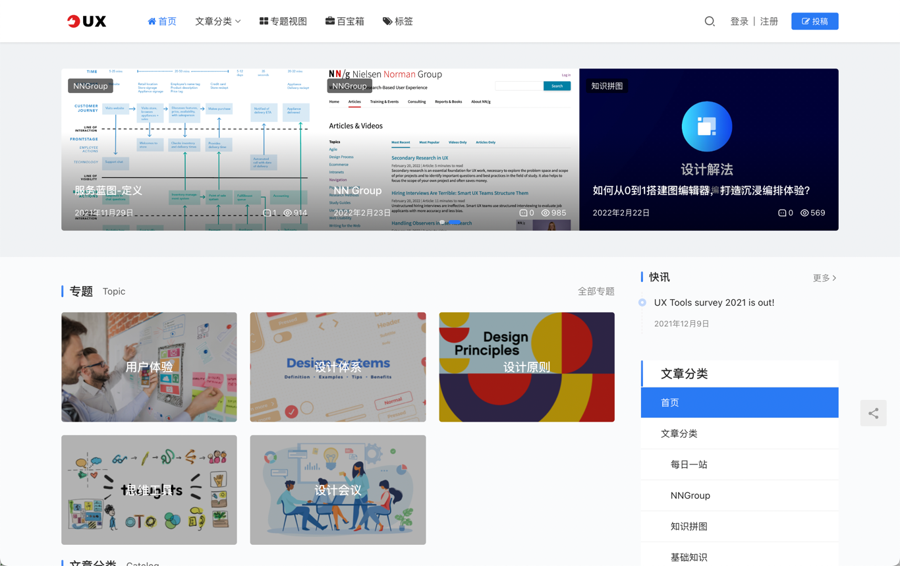Click the date 2021年11月29日
The width and height of the screenshot is (900, 566).
pos(104,213)
